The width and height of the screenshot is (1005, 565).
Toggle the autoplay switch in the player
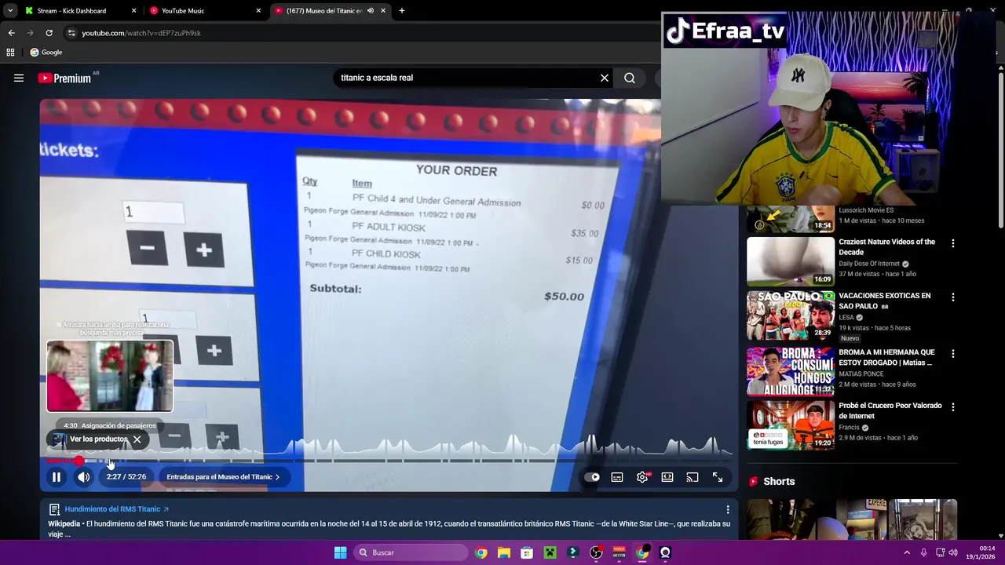pyautogui.click(x=592, y=477)
